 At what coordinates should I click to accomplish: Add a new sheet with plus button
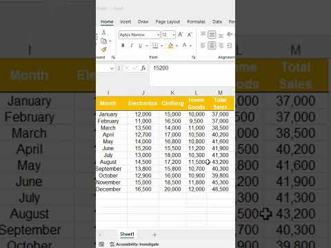coord(154,235)
